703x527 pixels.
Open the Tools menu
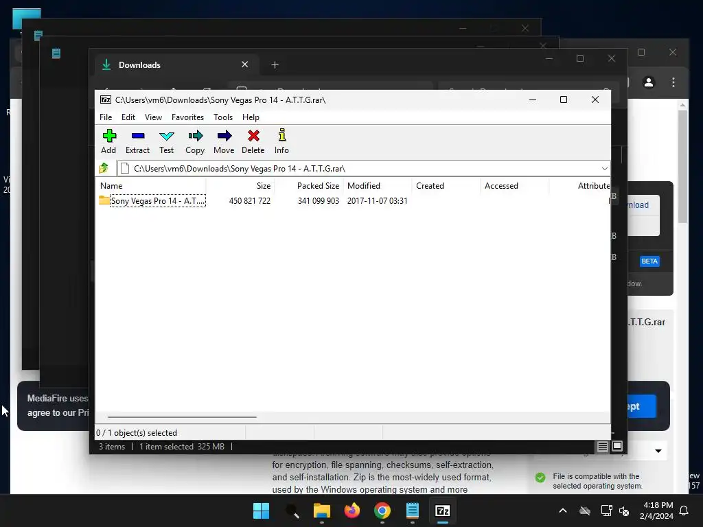pos(223,117)
